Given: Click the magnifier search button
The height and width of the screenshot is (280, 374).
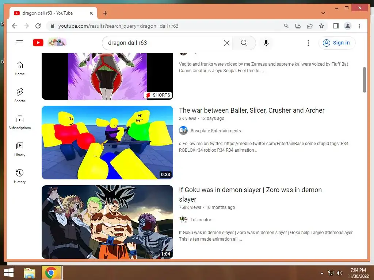Looking at the screenshot, I should click(x=244, y=43).
